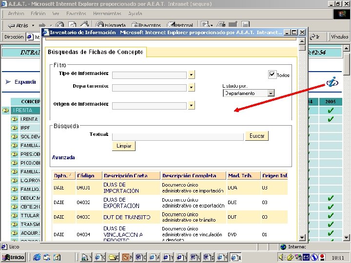Toggle the Todos checkbox

(272, 75)
